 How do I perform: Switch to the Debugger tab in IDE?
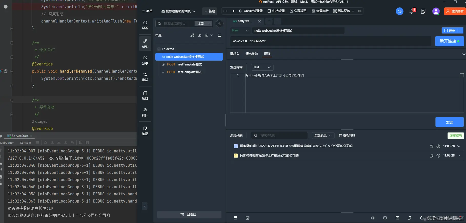click(7, 143)
